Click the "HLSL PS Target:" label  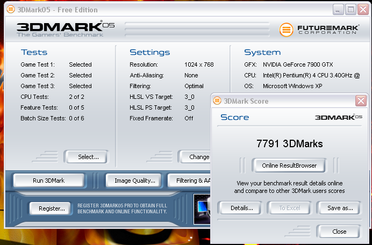[x=151, y=107]
